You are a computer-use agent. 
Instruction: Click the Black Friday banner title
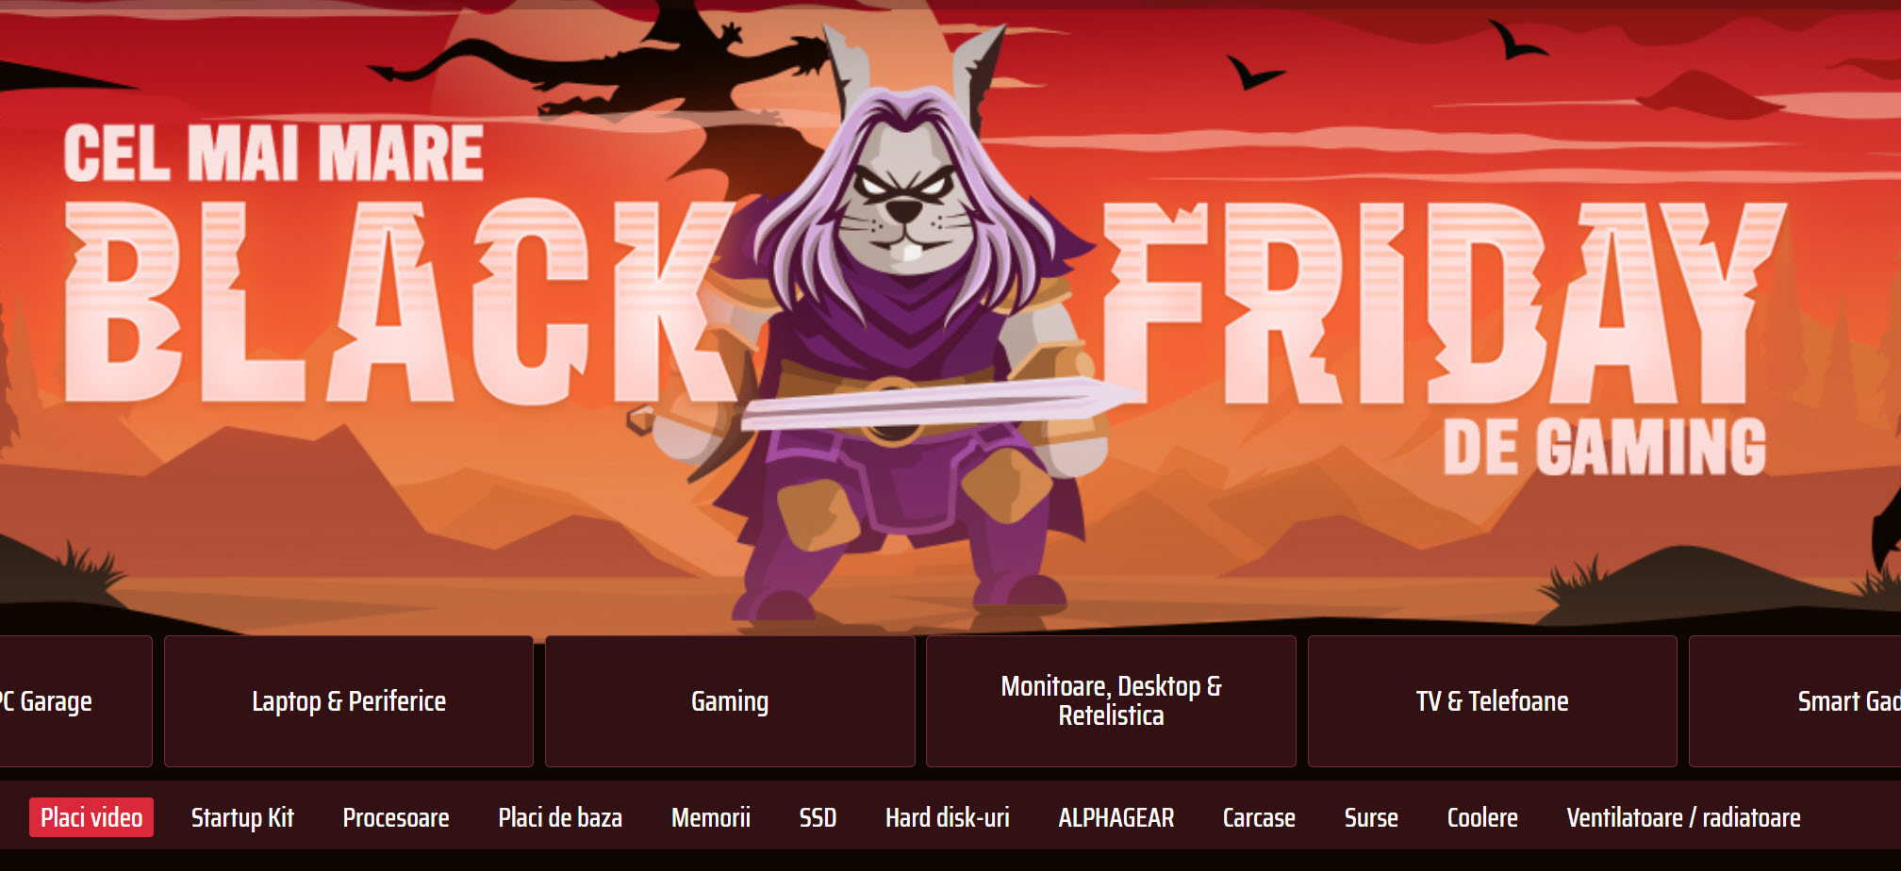[x=924, y=300]
